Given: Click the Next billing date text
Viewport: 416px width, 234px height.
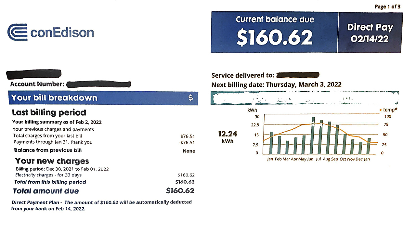Looking at the screenshot, I should pos(276,85).
